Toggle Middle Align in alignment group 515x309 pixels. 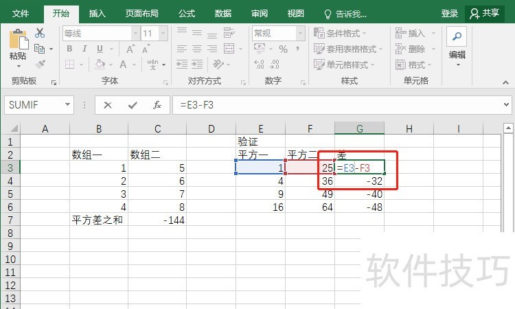coord(197,32)
